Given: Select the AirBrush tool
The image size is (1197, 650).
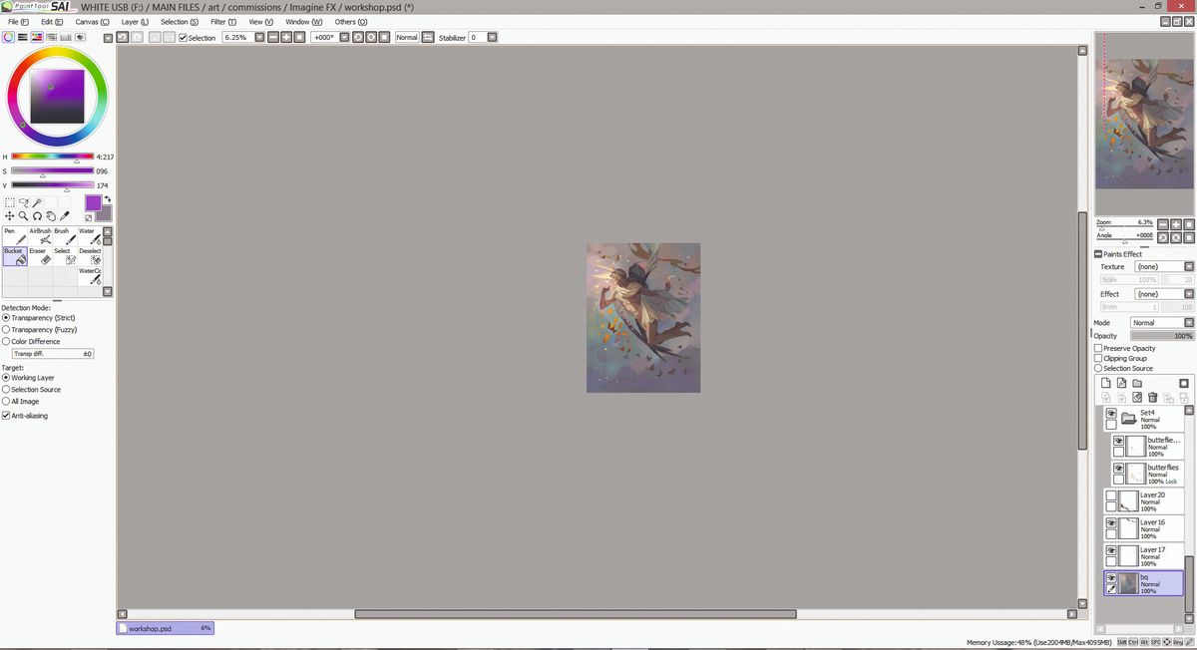Looking at the screenshot, I should (40, 237).
